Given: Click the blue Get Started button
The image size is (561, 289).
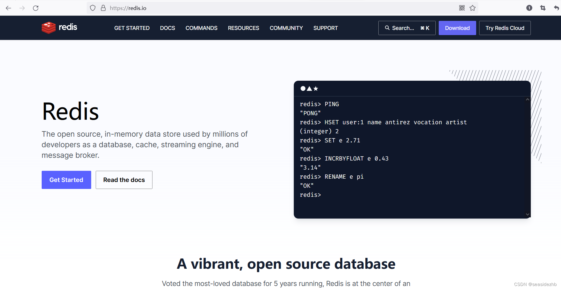Looking at the screenshot, I should coord(66,180).
